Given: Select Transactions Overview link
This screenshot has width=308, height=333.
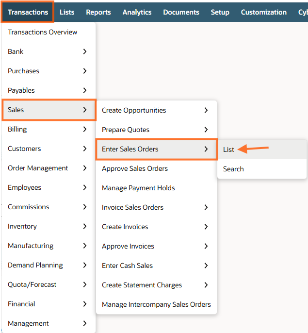Looking at the screenshot, I should (x=43, y=32).
